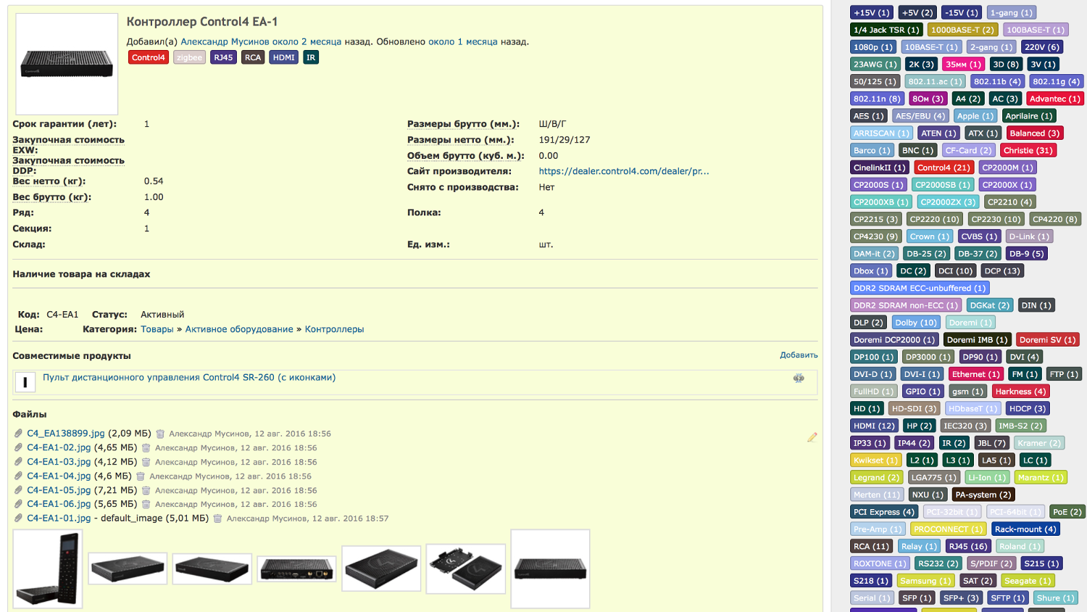
Task: Select tag RJ45 (16) in tag cloud
Action: (968, 546)
